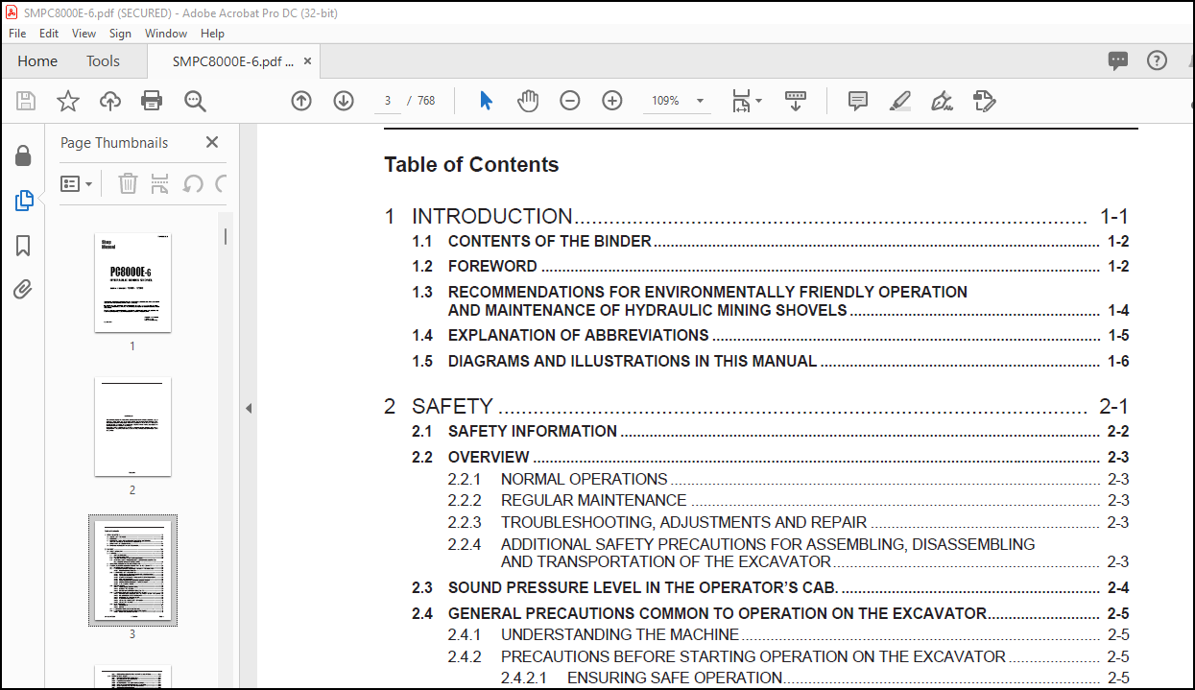
Task: Open the Edit menu
Action: [49, 33]
